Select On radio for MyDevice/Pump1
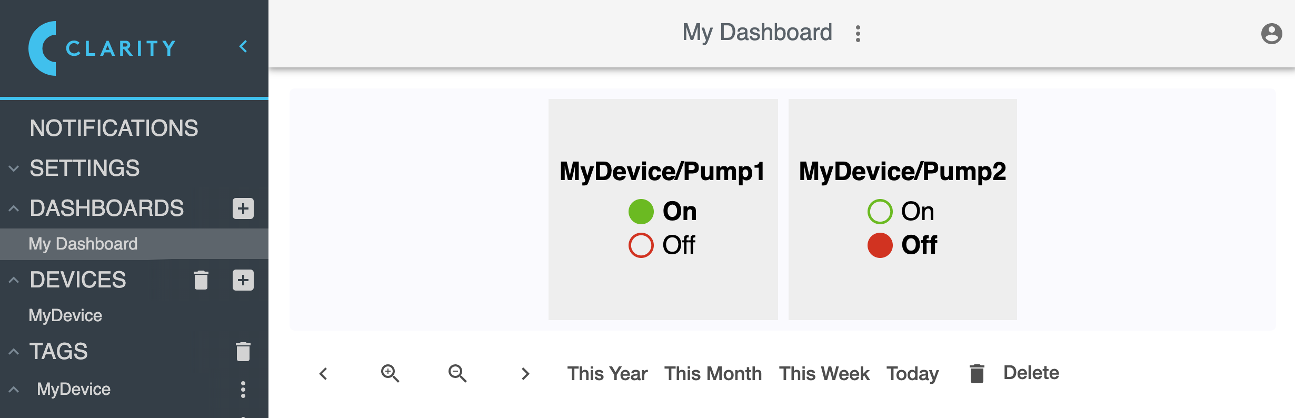 point(641,212)
